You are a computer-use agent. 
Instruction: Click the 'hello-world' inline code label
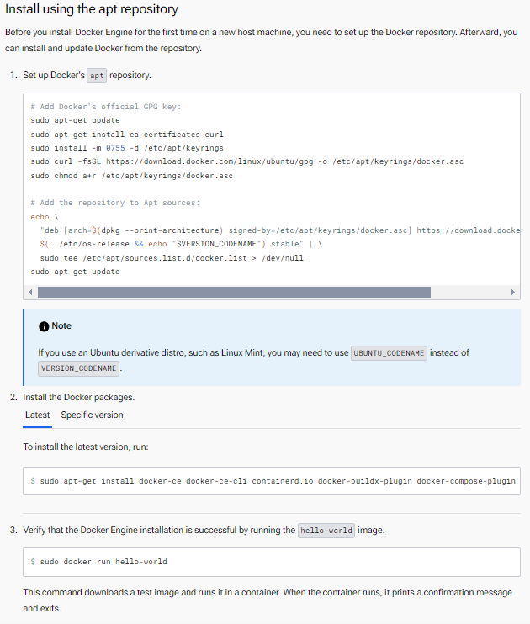[x=326, y=531]
